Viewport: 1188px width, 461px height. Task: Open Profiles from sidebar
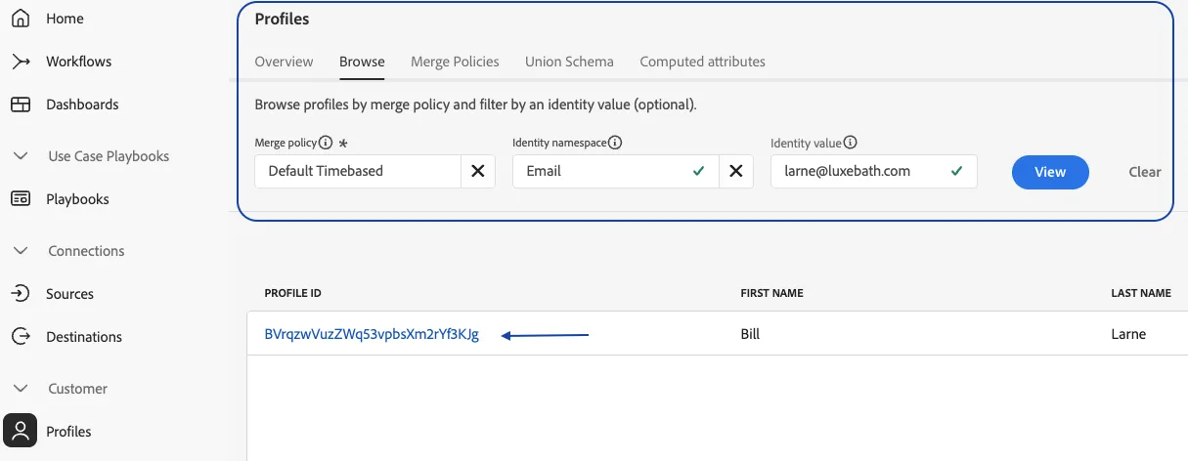(x=68, y=432)
